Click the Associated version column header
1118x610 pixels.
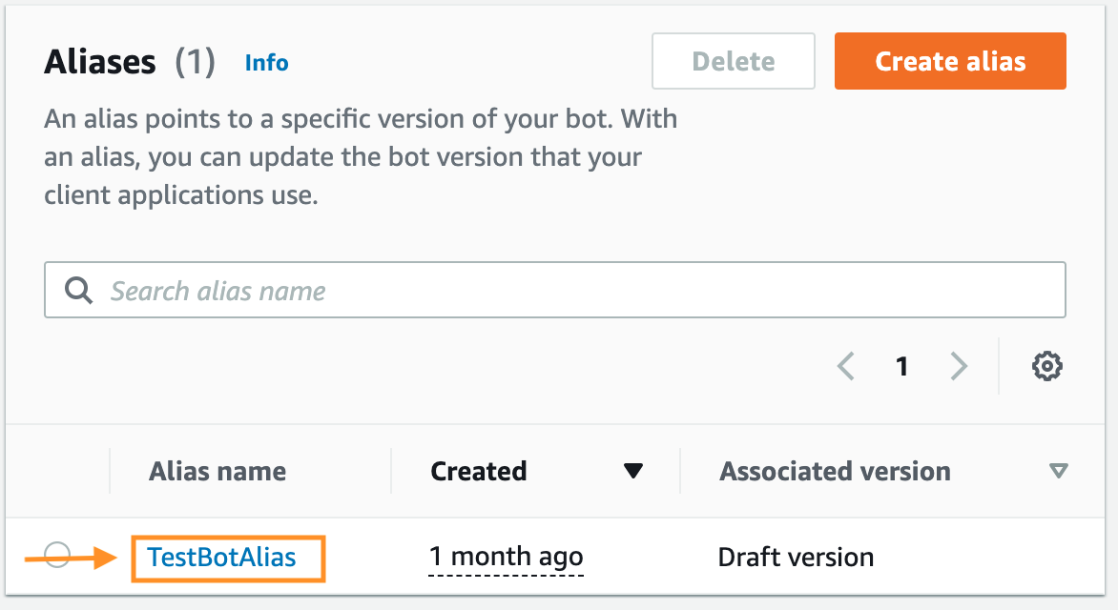pyautogui.click(x=835, y=471)
